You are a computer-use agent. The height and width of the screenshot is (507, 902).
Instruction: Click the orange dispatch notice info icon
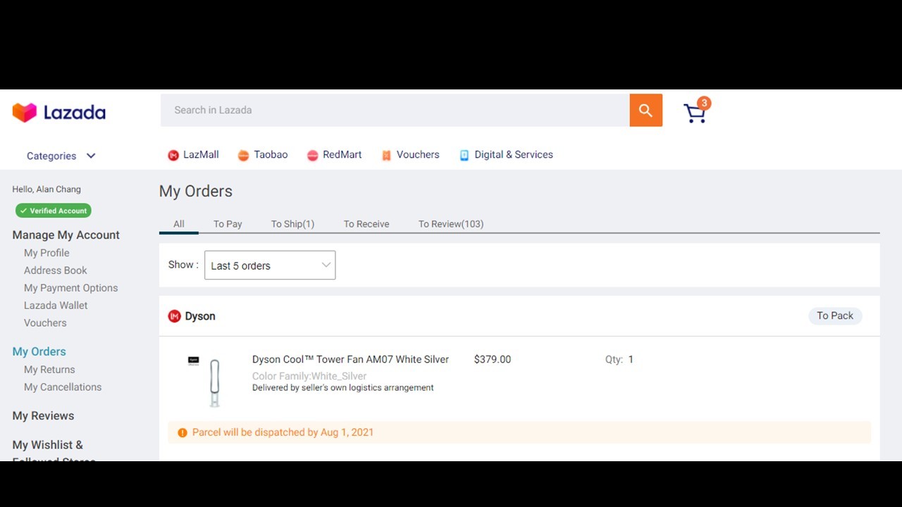pyautogui.click(x=183, y=432)
